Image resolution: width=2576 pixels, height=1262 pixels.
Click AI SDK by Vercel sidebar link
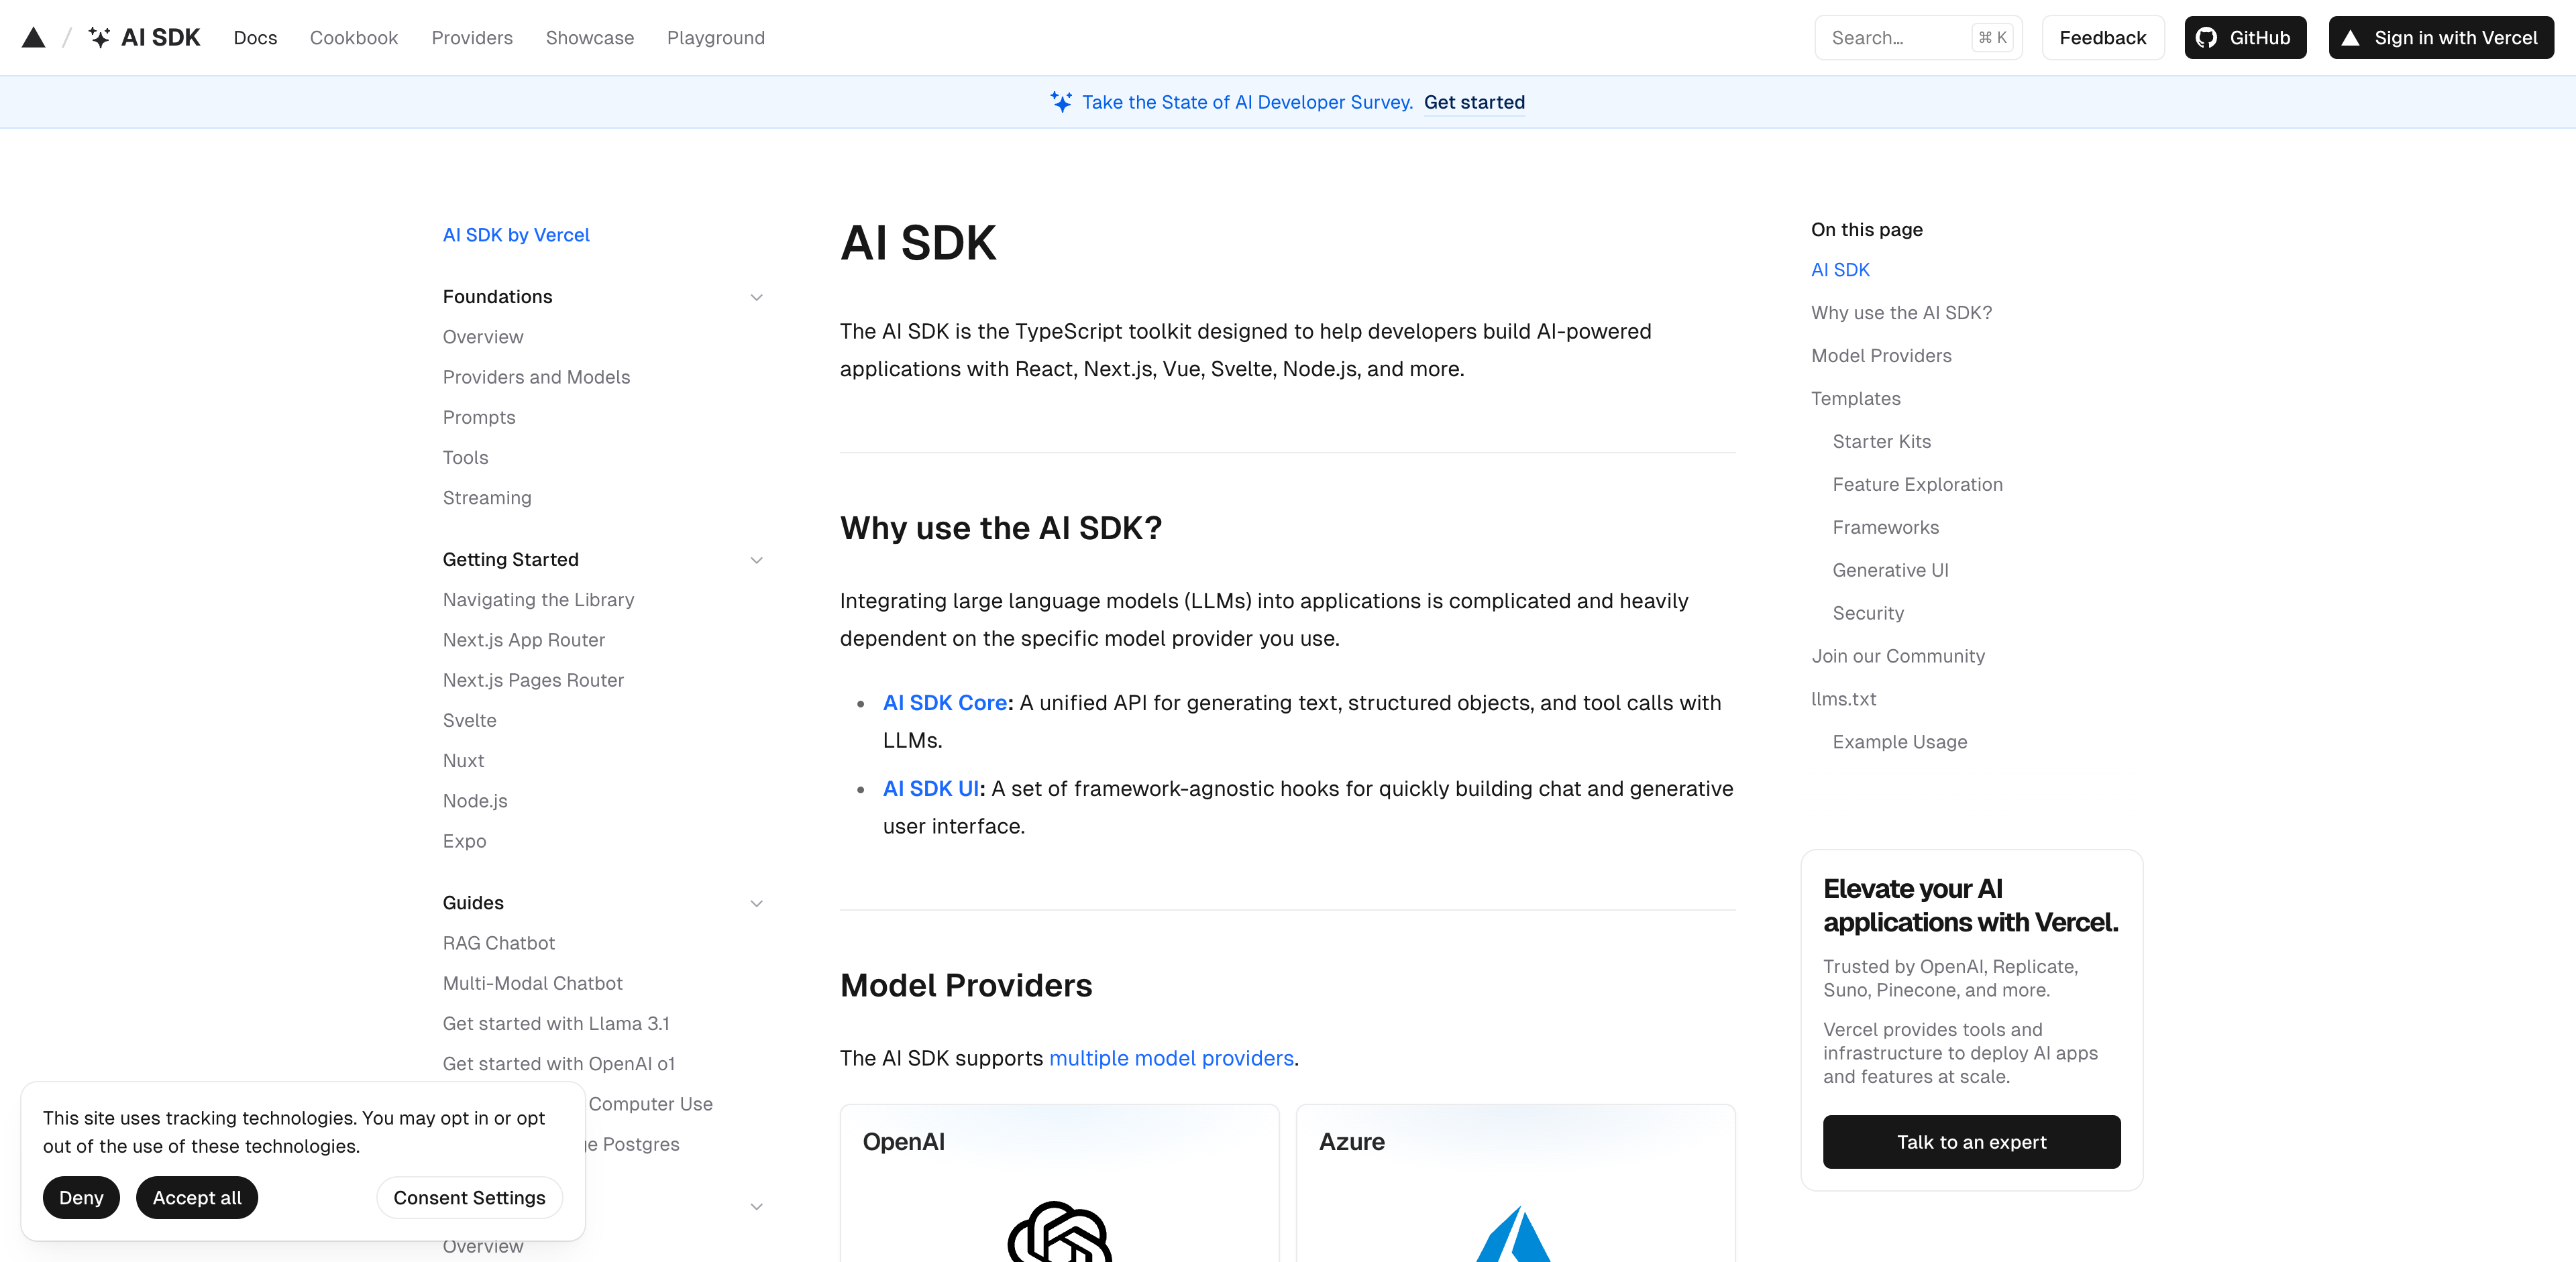click(x=516, y=235)
